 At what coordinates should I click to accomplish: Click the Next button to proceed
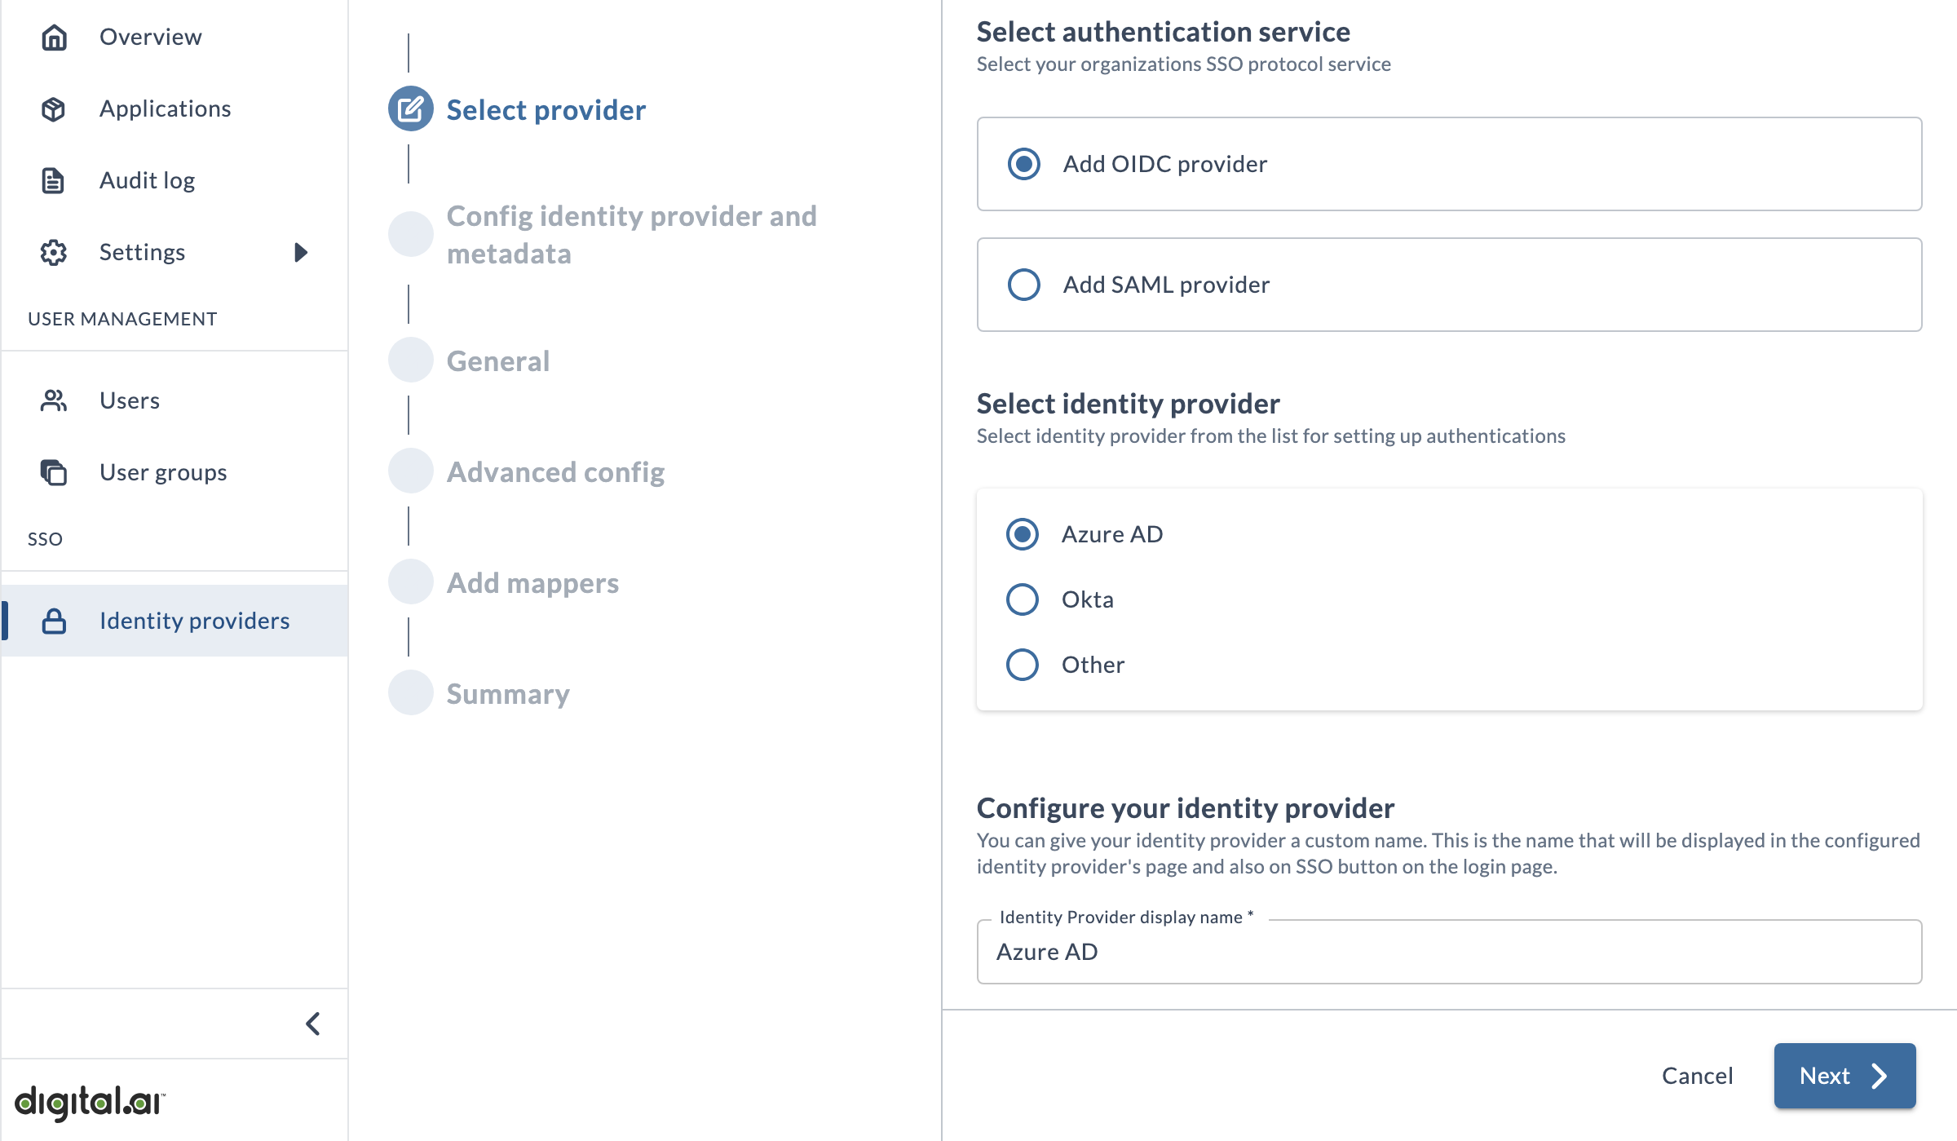pyautogui.click(x=1844, y=1074)
